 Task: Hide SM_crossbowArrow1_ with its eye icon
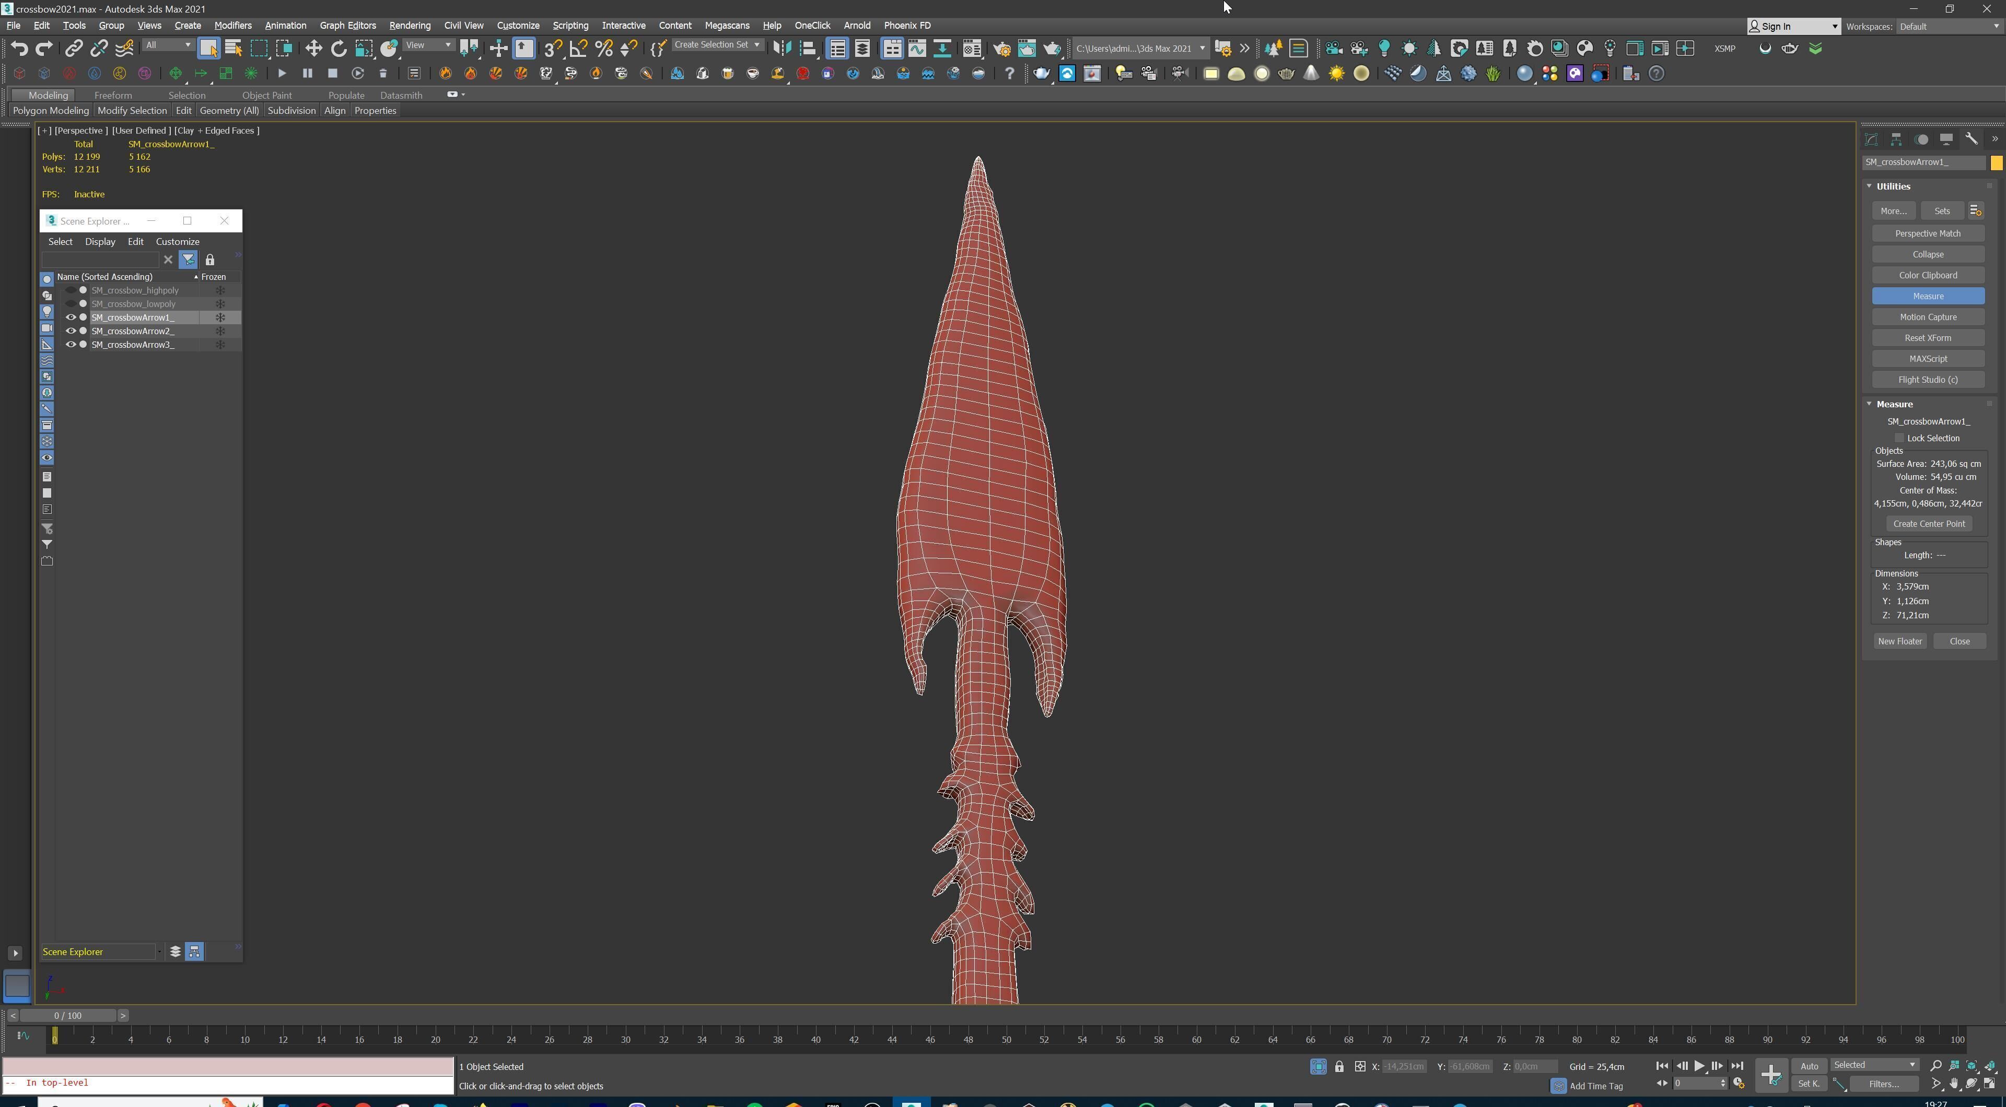tap(71, 317)
